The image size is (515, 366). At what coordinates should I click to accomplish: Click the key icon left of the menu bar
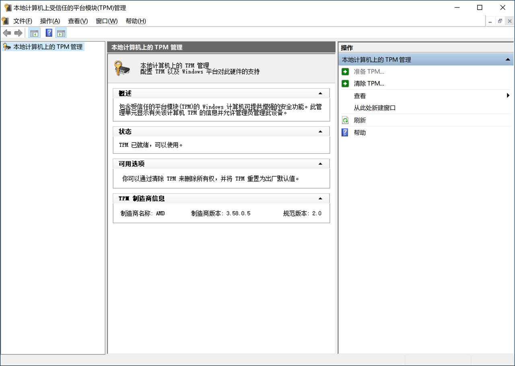tap(6, 21)
